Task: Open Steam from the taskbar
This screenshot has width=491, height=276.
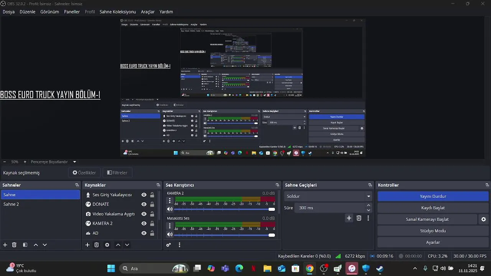Action: tap(380, 268)
